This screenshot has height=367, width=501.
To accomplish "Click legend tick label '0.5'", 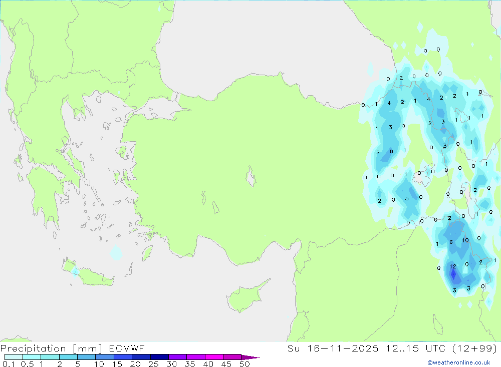I will (x=27, y=364).
